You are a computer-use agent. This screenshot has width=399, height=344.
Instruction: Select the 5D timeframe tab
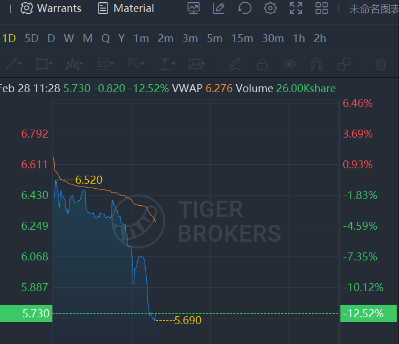coord(31,39)
